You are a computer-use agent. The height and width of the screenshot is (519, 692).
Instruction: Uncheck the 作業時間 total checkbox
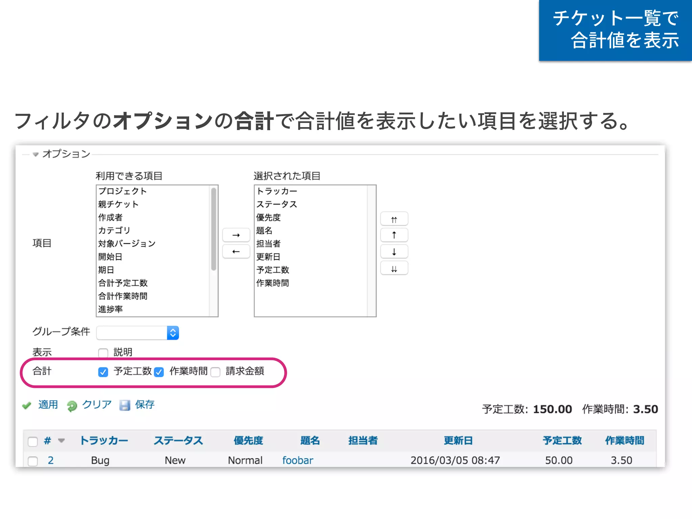point(159,372)
